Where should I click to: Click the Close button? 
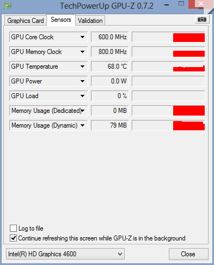pyautogui.click(x=188, y=254)
